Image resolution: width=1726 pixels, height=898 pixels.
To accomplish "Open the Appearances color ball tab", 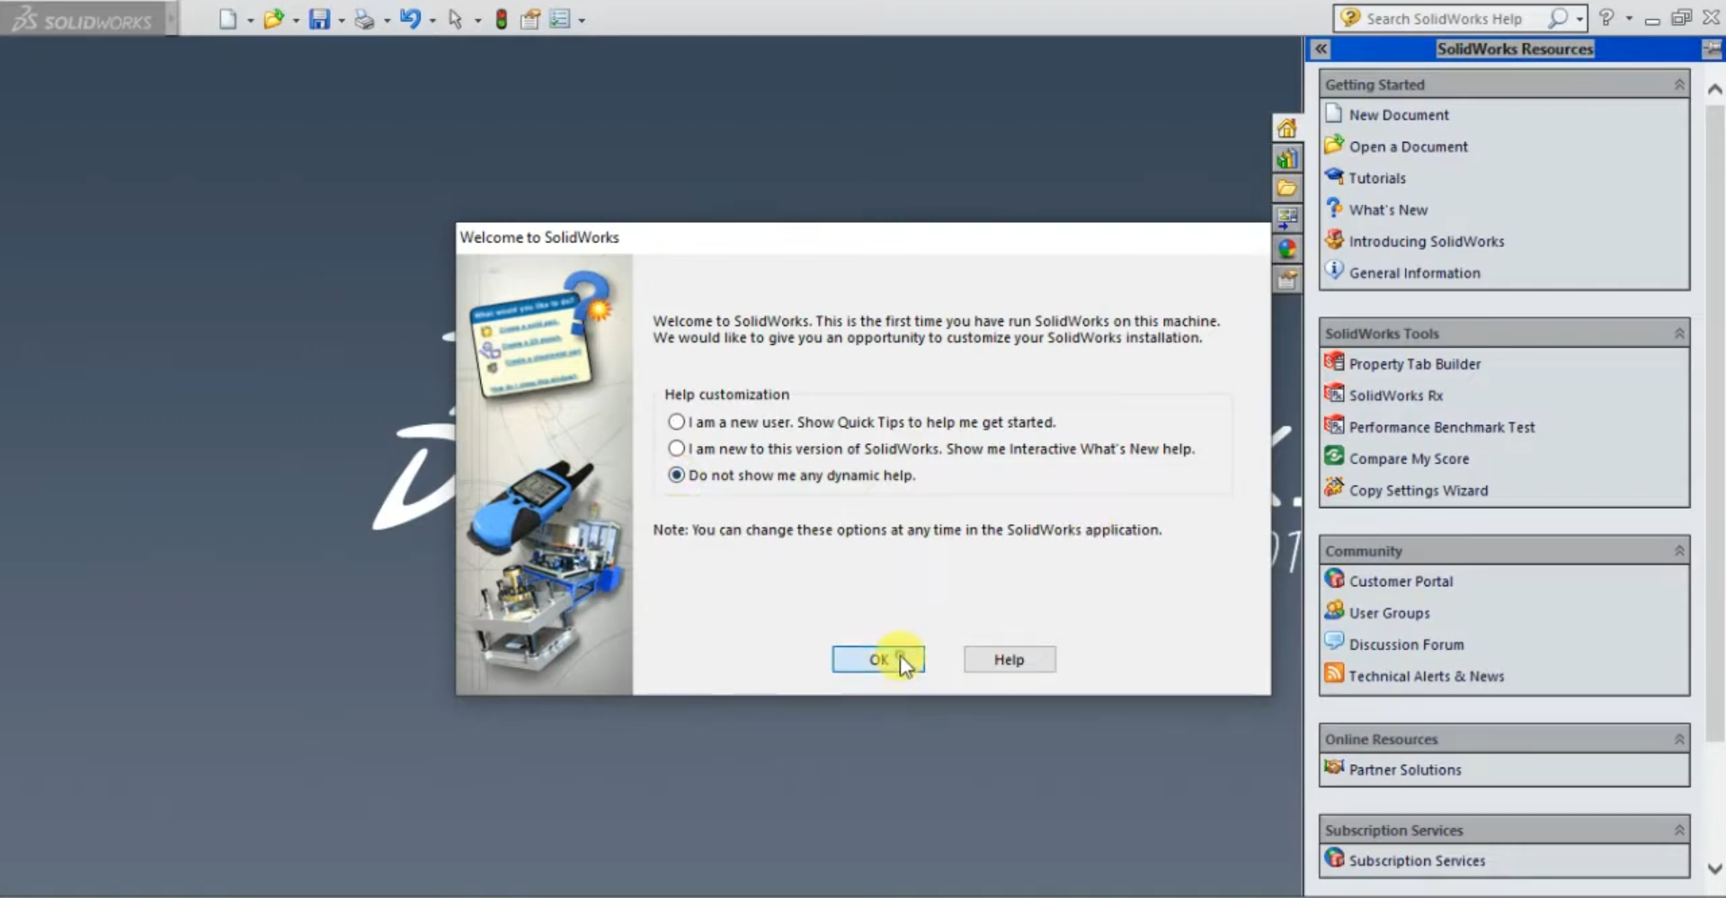I will 1287,249.
